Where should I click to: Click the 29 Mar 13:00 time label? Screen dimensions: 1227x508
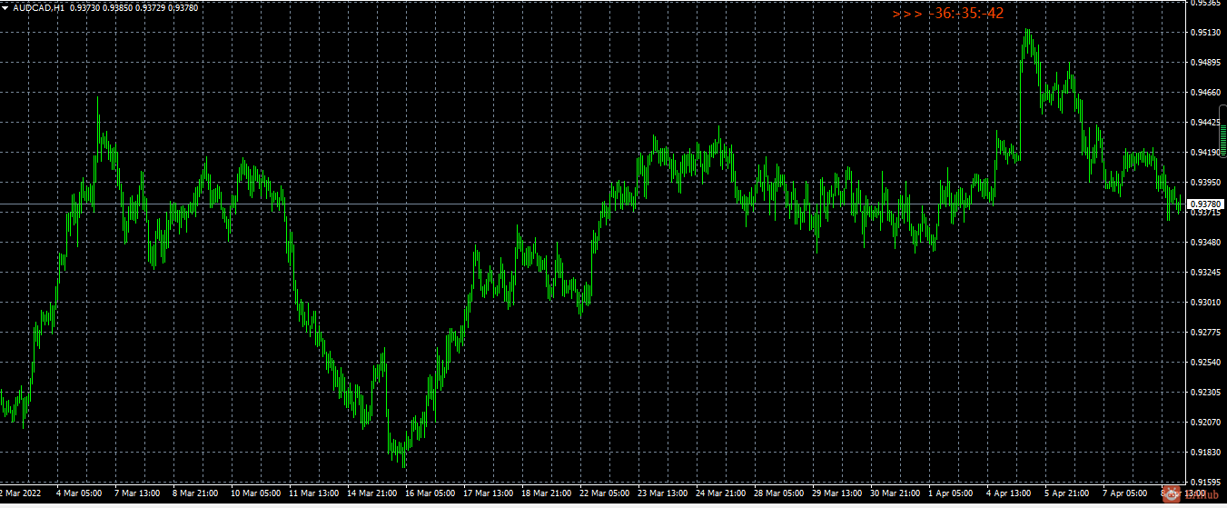(x=837, y=493)
